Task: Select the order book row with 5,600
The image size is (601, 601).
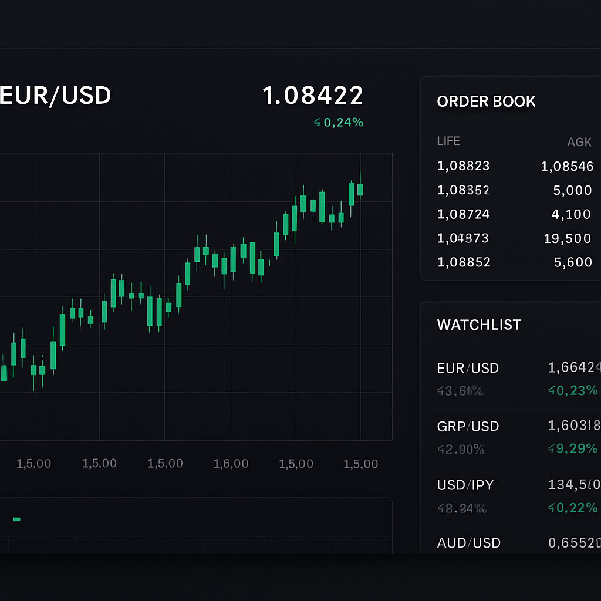Action: pos(515,262)
